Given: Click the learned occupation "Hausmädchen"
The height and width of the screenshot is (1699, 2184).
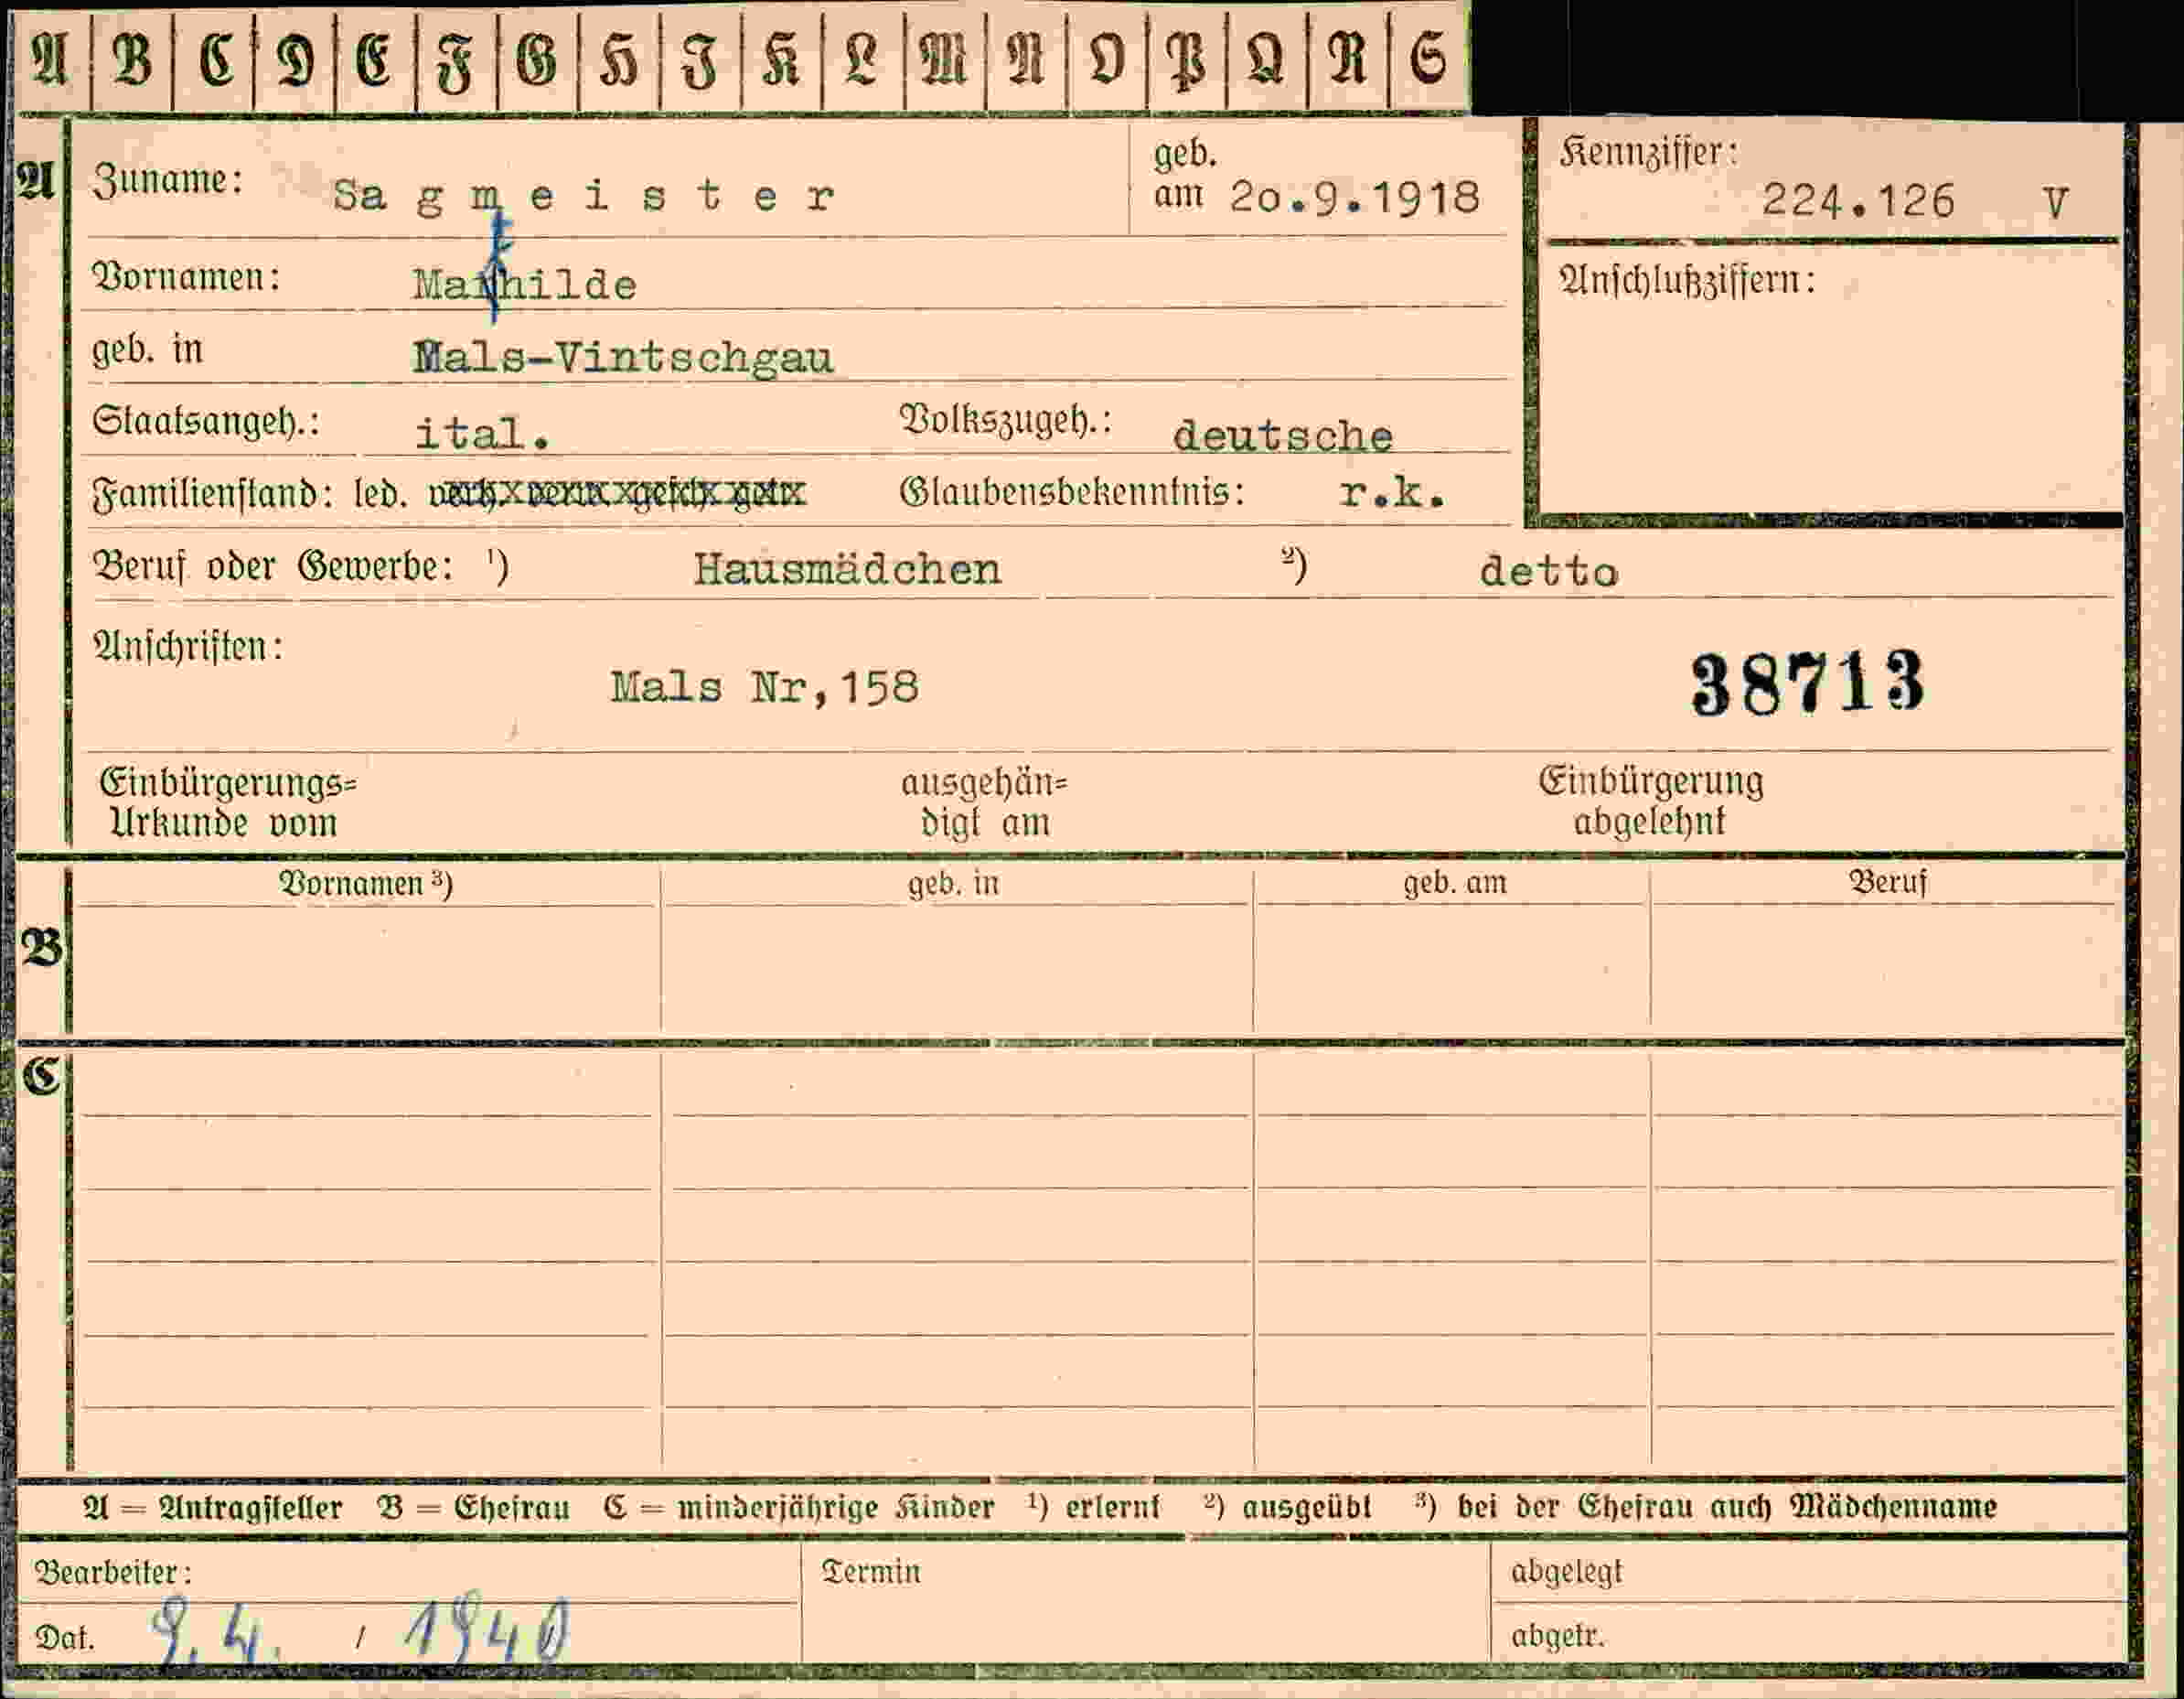Looking at the screenshot, I should pyautogui.click(x=848, y=569).
